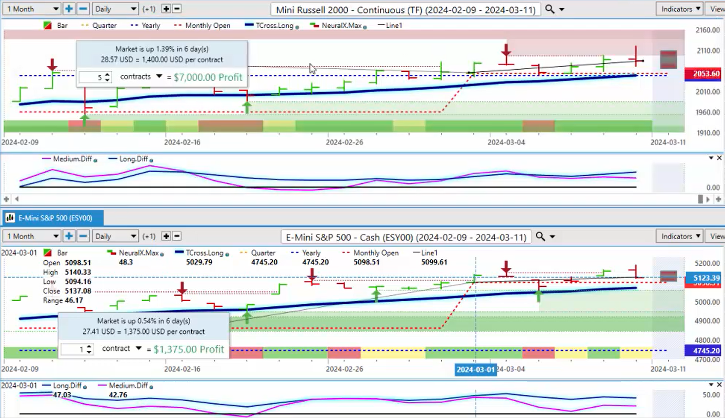
Task: Click TCross.Long settings dot in S&P legend
Action: click(226, 254)
